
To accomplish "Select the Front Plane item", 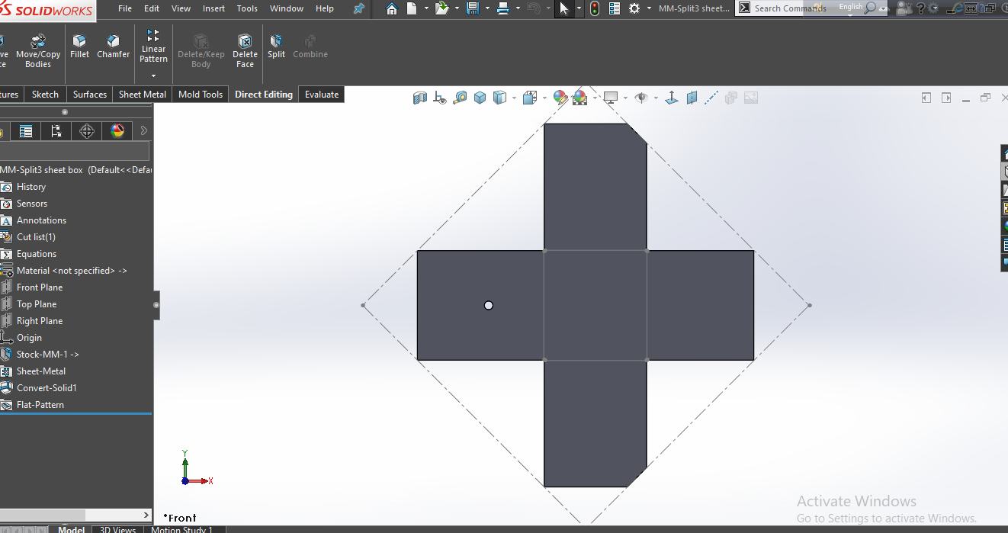I will [40, 287].
